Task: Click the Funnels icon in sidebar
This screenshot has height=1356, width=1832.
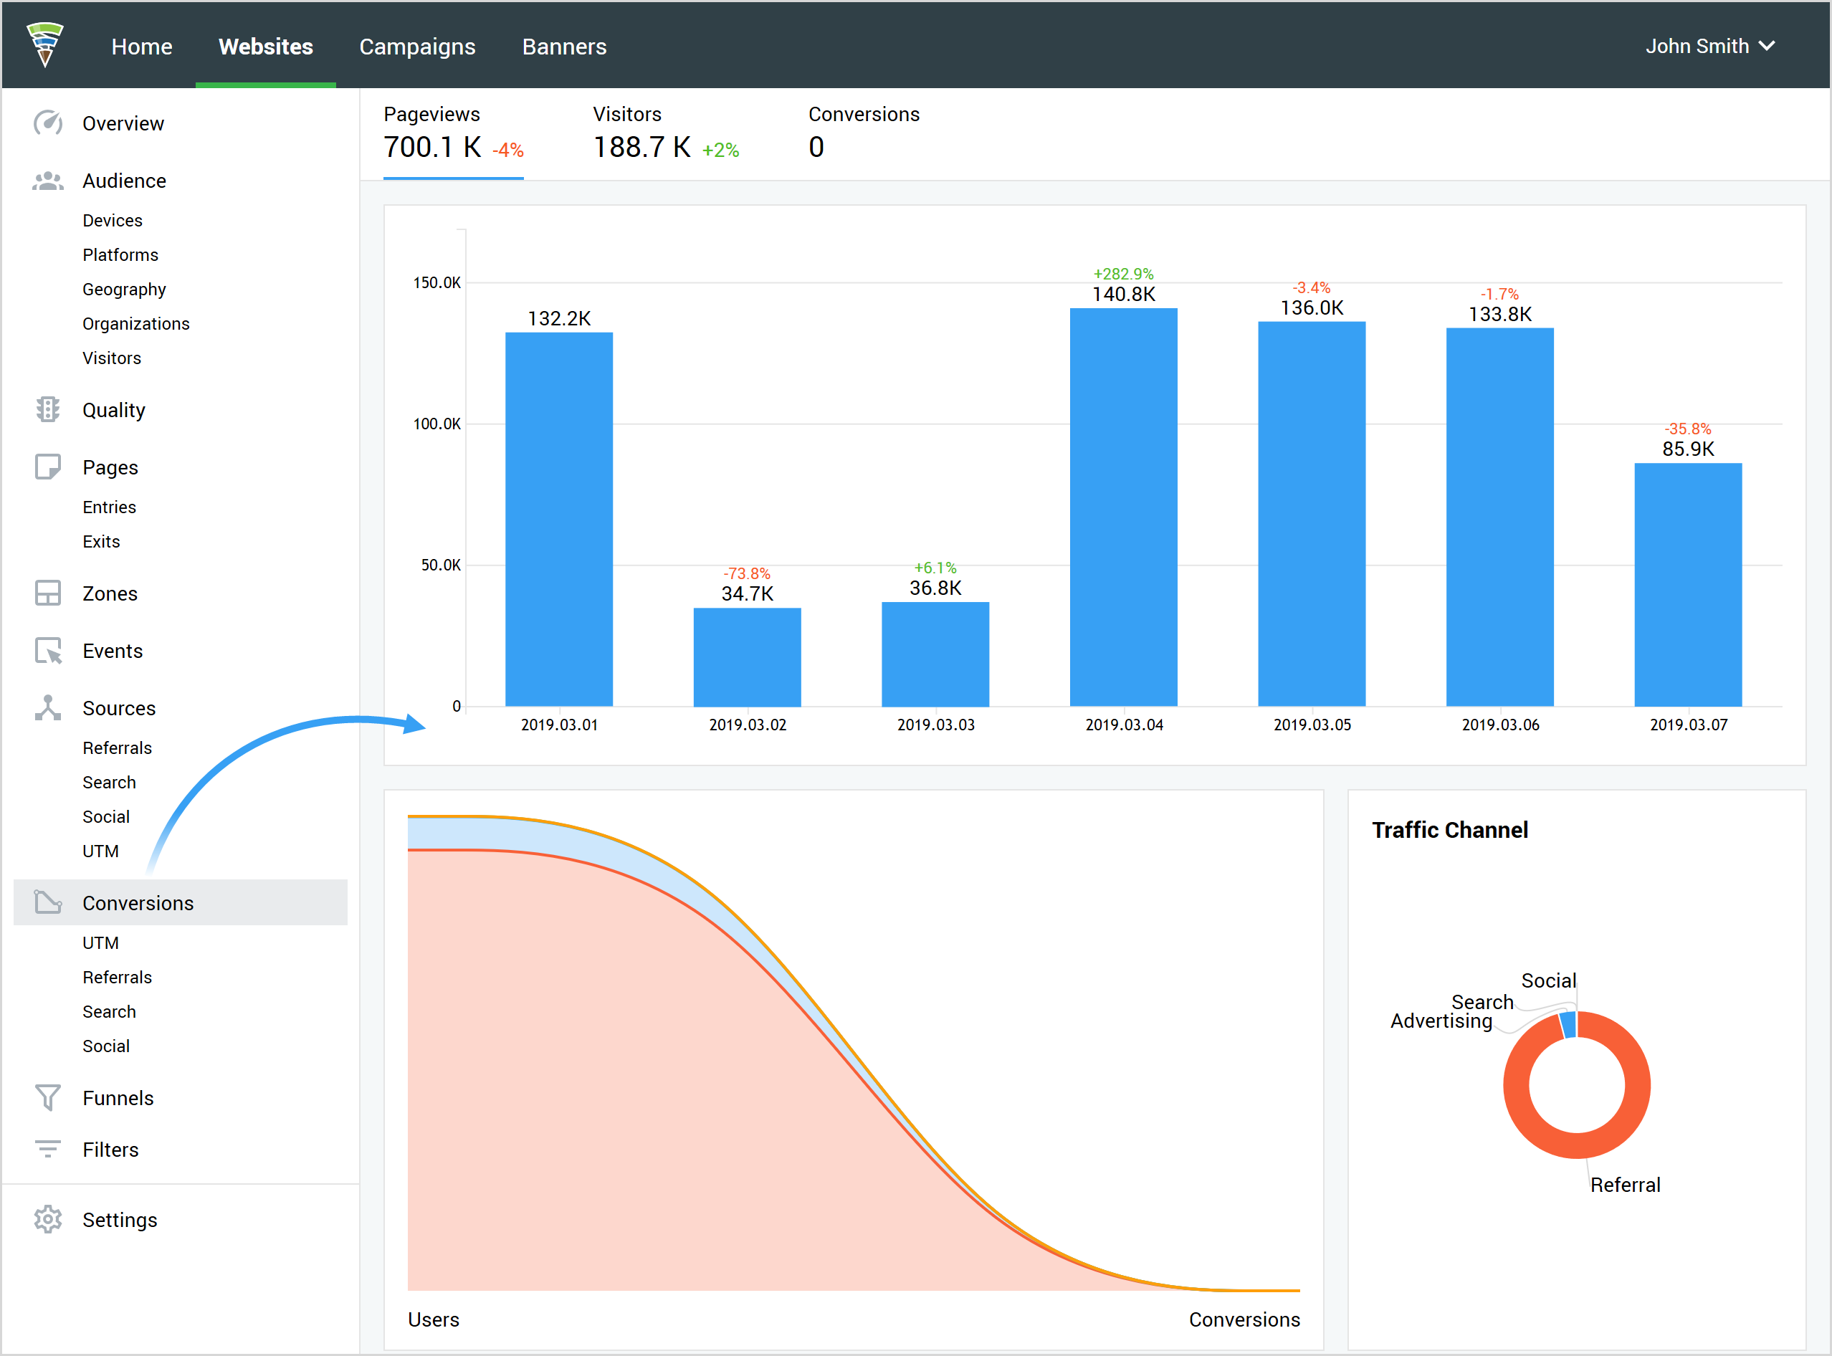Action: [49, 1098]
